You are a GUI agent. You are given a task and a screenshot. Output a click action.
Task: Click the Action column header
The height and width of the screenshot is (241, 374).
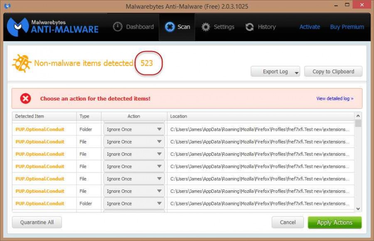[x=134, y=116]
